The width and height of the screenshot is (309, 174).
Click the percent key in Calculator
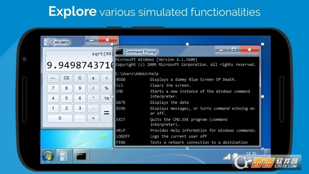106,88
